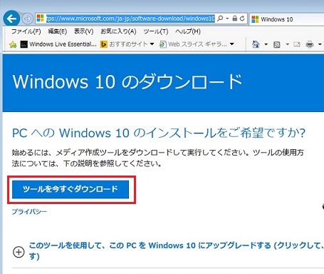Open the お気に入り(A) menu
Screen dimensions: 324x274
point(118,31)
